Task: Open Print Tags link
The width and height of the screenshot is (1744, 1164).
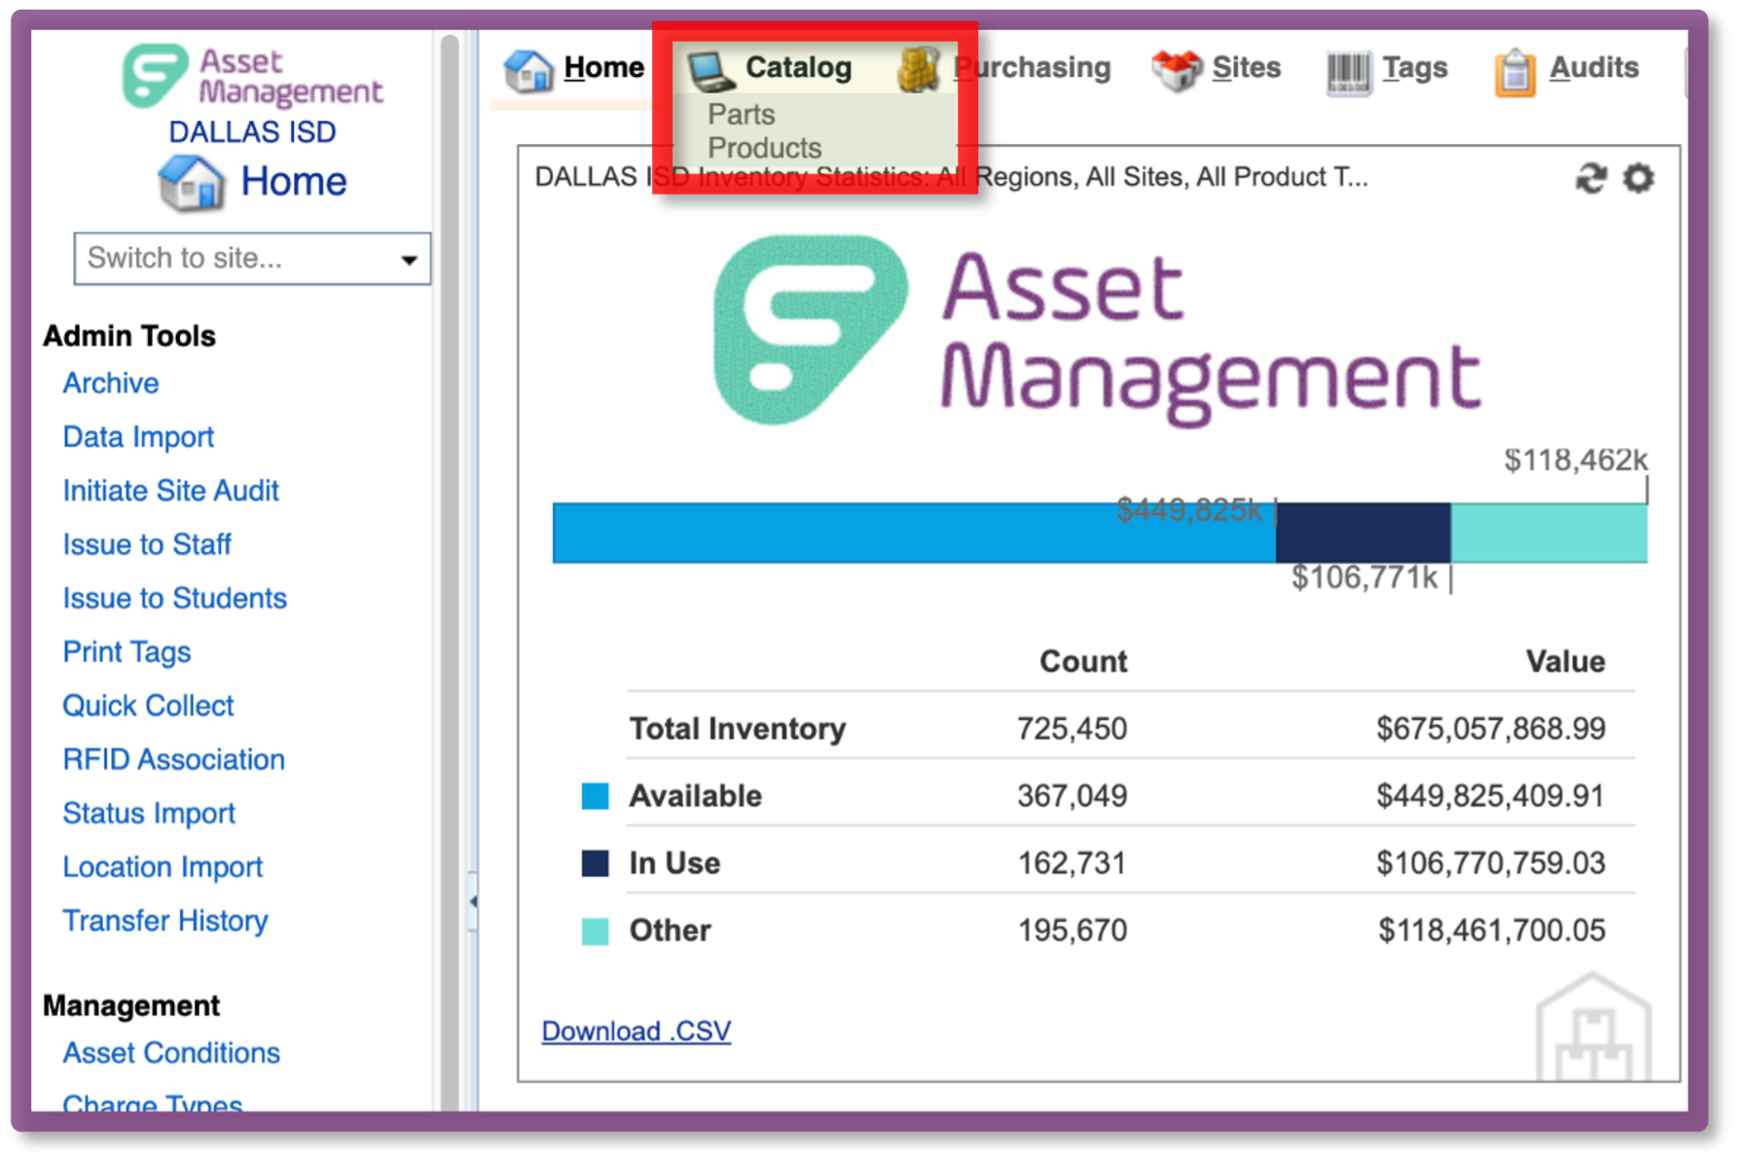Action: (127, 652)
